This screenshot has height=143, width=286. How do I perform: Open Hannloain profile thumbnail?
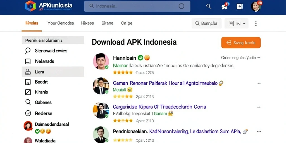101,61
